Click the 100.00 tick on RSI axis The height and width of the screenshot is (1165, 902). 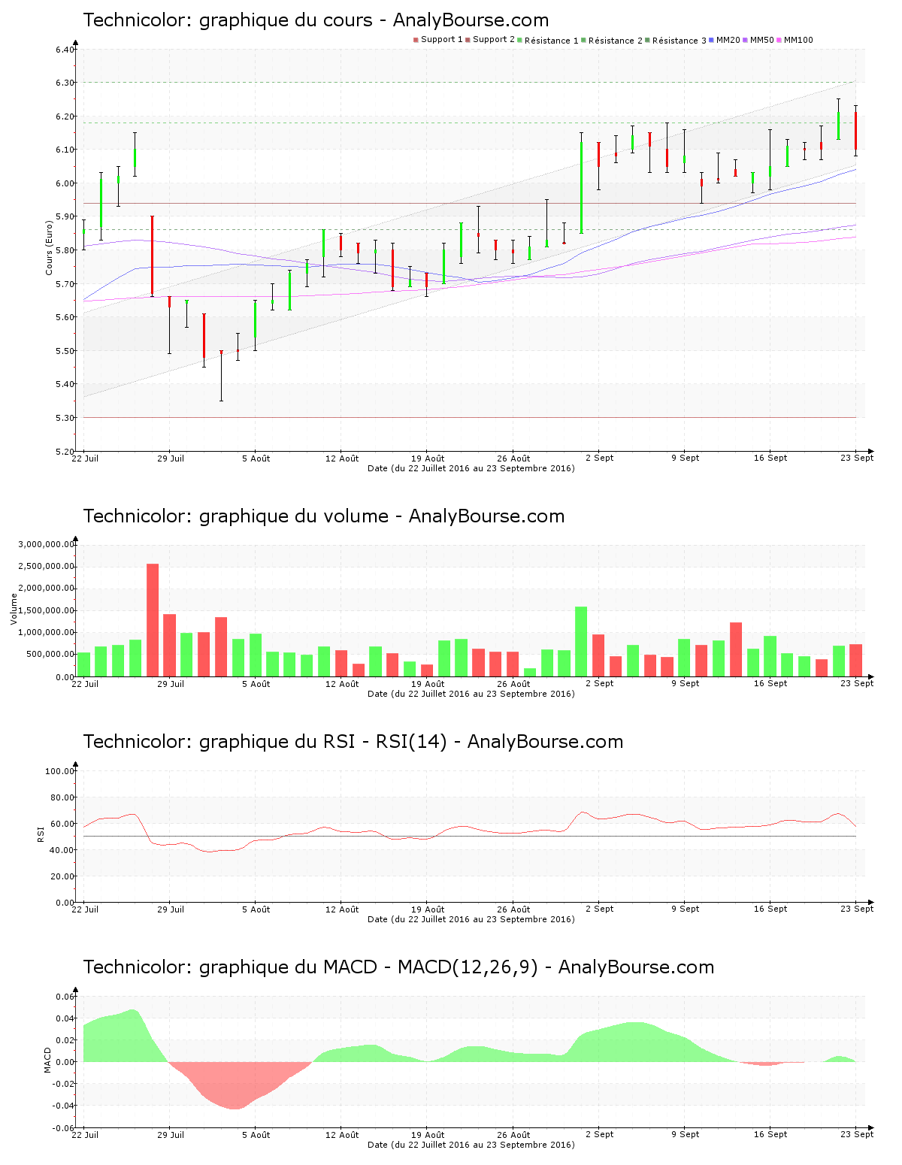pos(60,771)
